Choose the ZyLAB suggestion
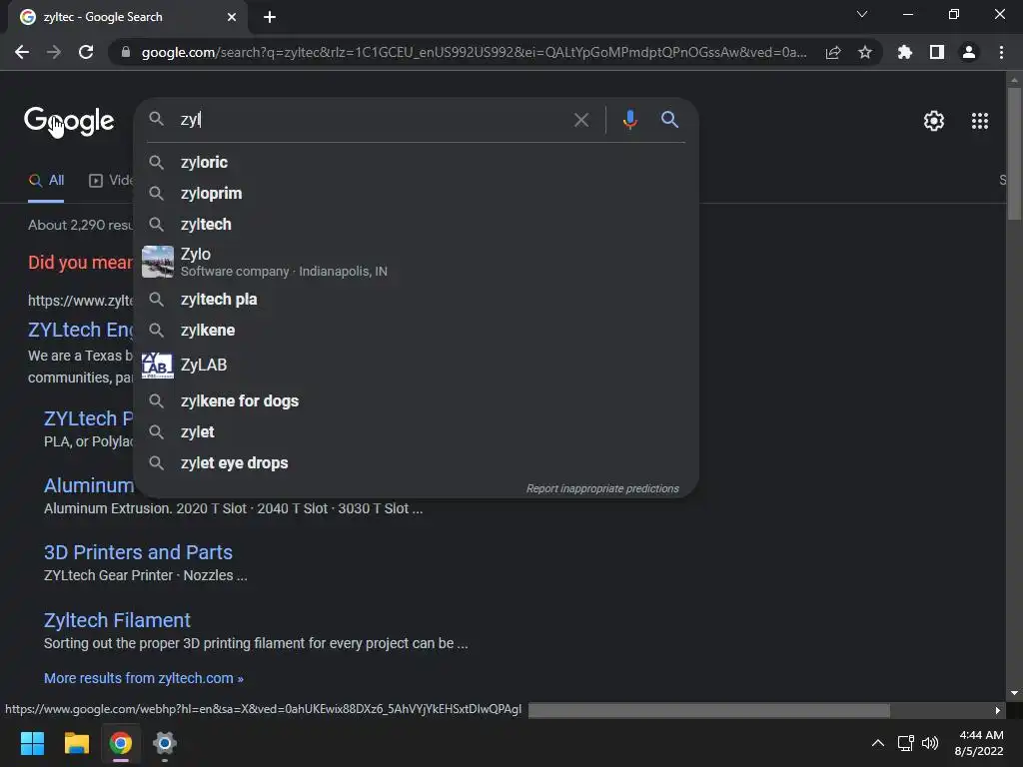Viewport: 1023px width, 767px height. (416, 366)
